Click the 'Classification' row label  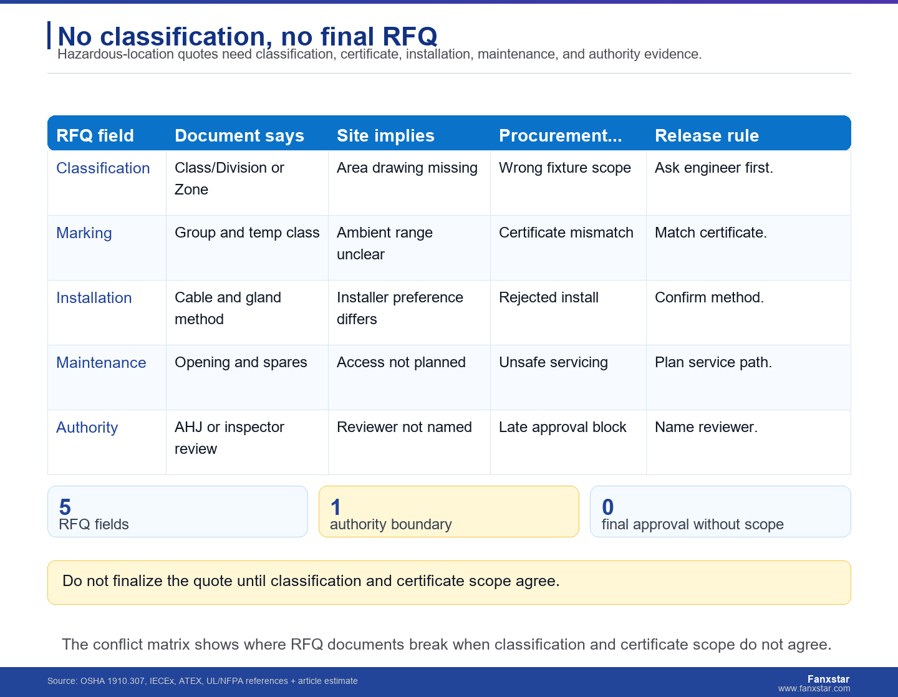(x=103, y=168)
